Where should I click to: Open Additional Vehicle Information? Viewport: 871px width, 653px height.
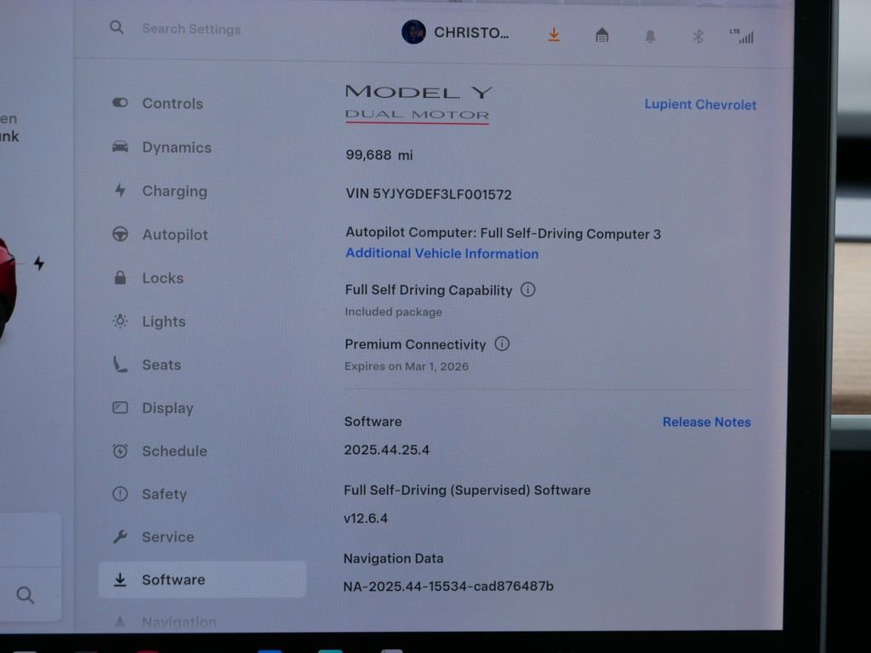click(441, 253)
